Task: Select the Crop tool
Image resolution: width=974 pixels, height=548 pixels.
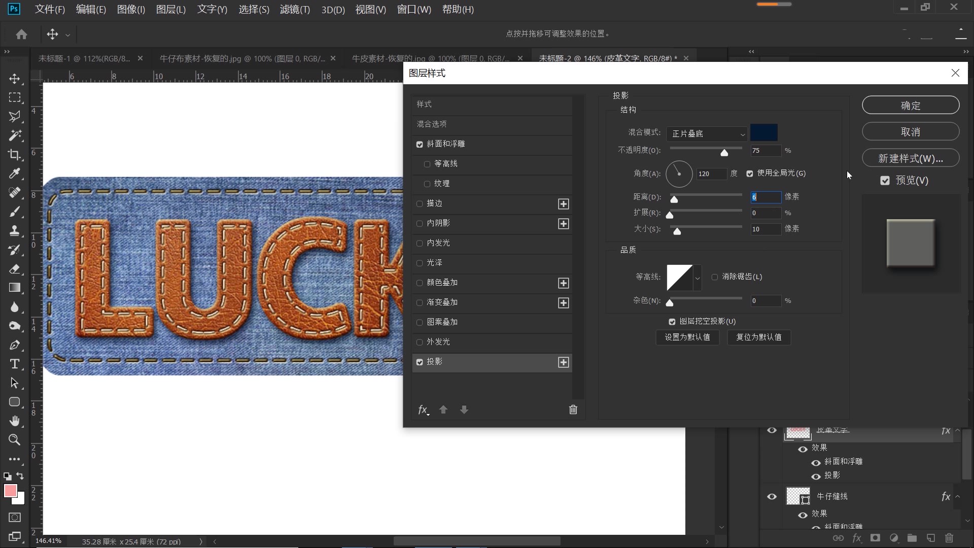Action: (15, 155)
